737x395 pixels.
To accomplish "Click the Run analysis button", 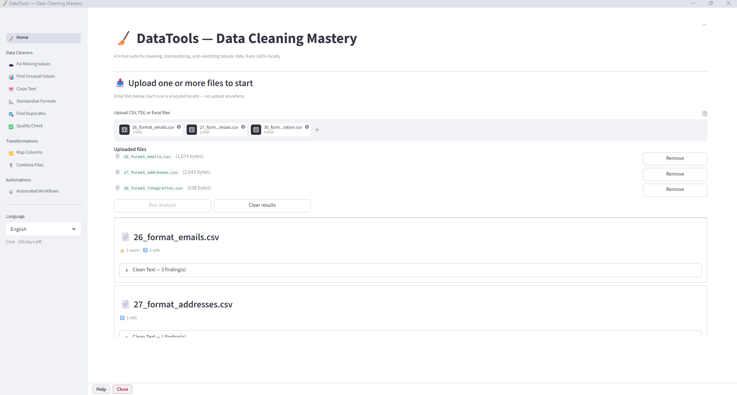I will [x=162, y=206].
